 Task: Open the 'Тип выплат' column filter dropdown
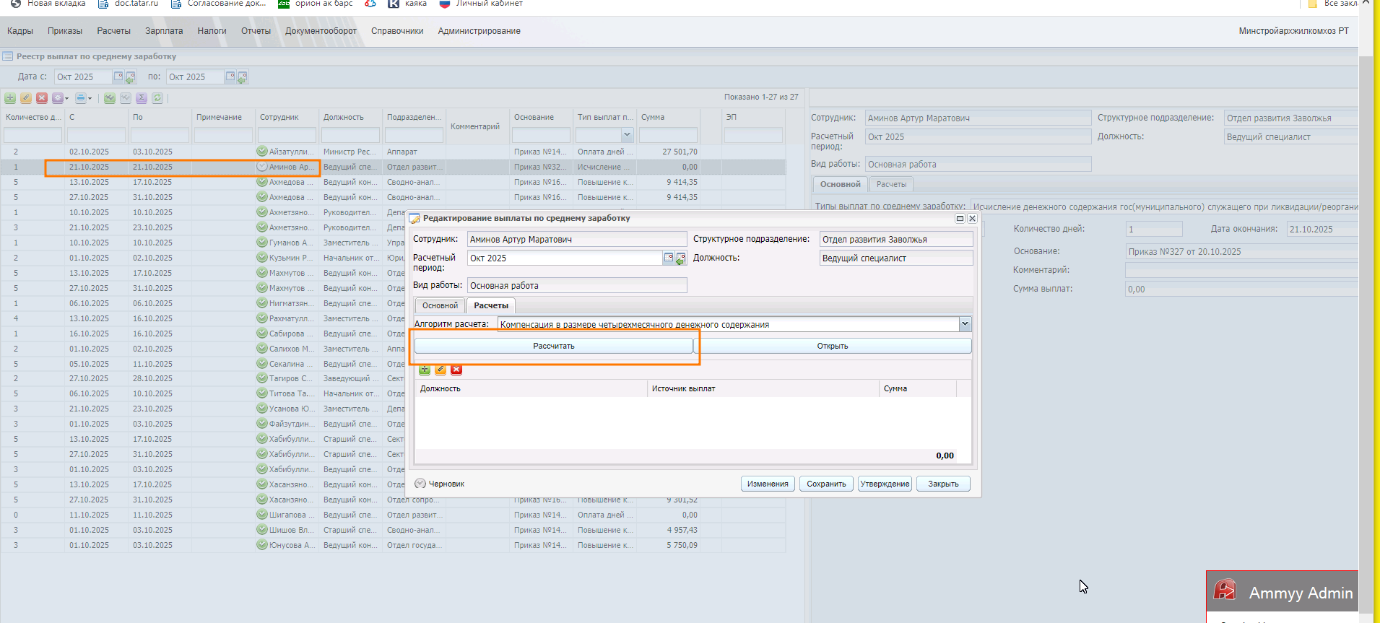[627, 135]
